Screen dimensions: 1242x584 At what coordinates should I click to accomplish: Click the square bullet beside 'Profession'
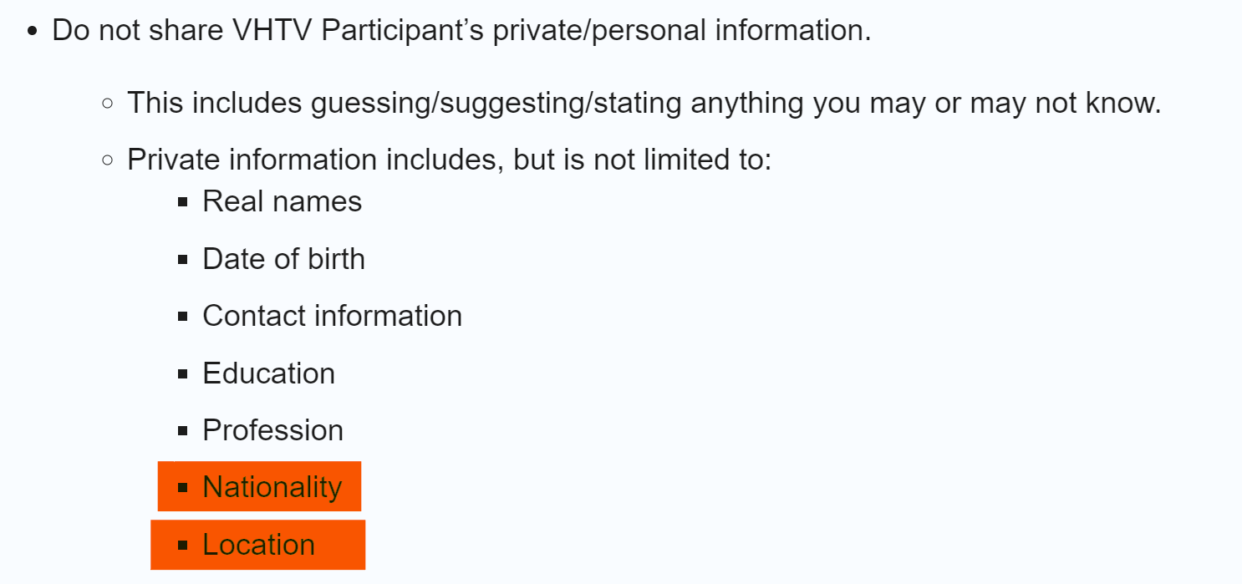pos(183,431)
